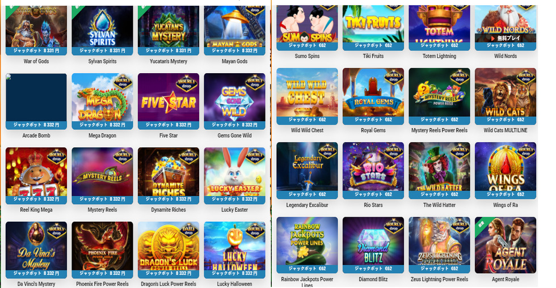
Task: Open the Mega Dragon game thumbnail
Action: coord(102,98)
